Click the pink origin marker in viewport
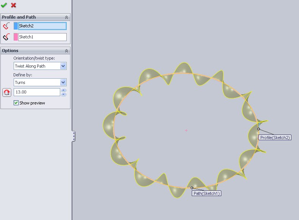This screenshot has width=299, height=220. click(186, 131)
